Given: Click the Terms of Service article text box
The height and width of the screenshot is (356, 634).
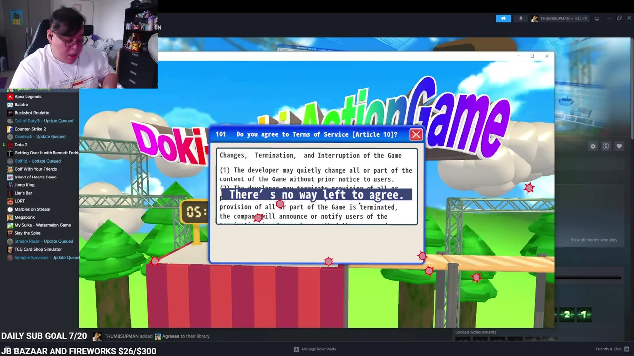Looking at the screenshot, I should pos(317,186).
